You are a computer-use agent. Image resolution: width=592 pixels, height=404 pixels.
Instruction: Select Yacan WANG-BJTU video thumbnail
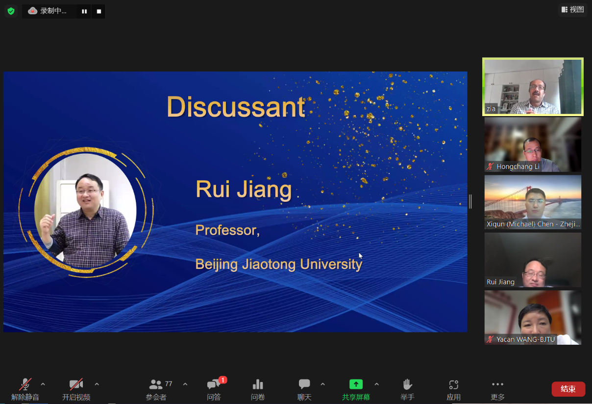[x=533, y=318]
